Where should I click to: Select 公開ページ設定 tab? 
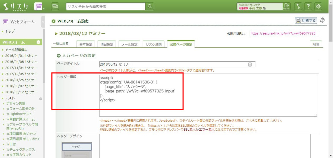point(181,44)
